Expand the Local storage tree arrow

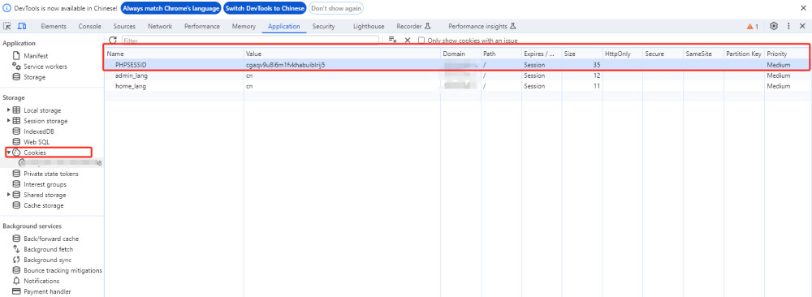point(8,110)
